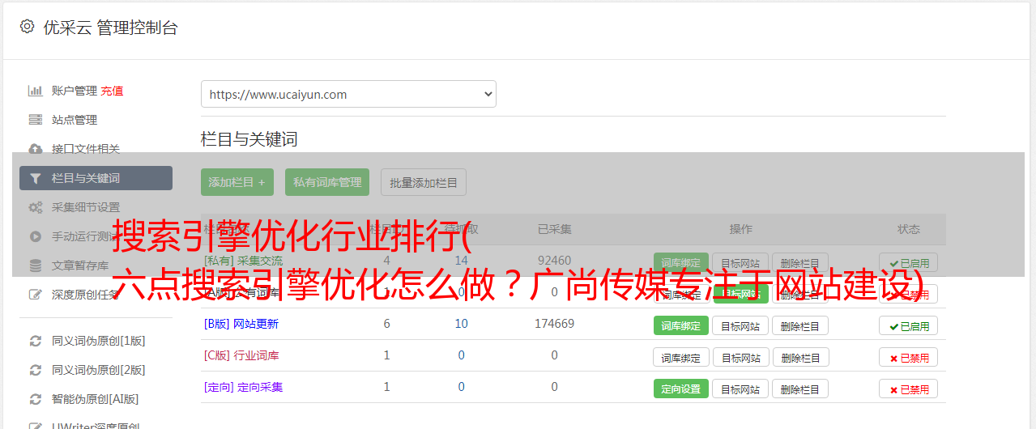Open the [定向] 定向采集 column link

click(x=244, y=387)
